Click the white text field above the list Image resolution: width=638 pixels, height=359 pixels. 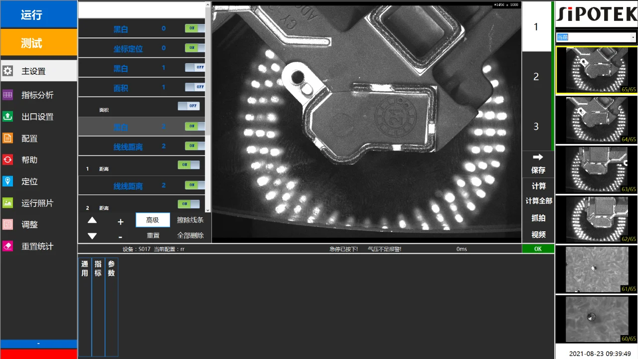pyautogui.click(x=142, y=10)
